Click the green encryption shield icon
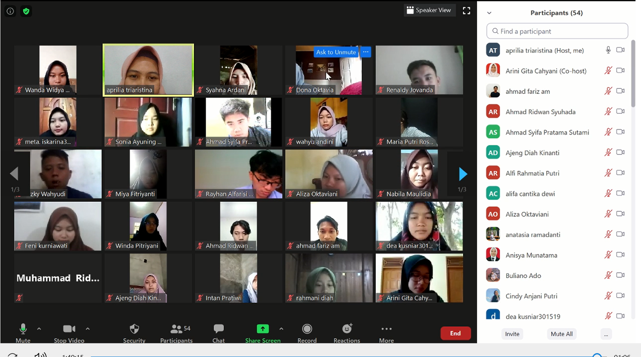Screen dimensions: 641x357 tap(26, 11)
